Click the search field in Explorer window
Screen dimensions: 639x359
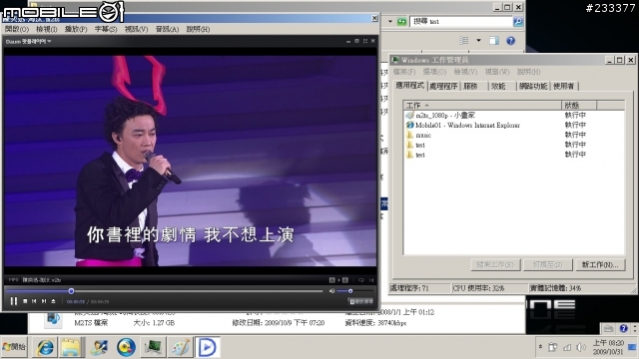click(460, 21)
